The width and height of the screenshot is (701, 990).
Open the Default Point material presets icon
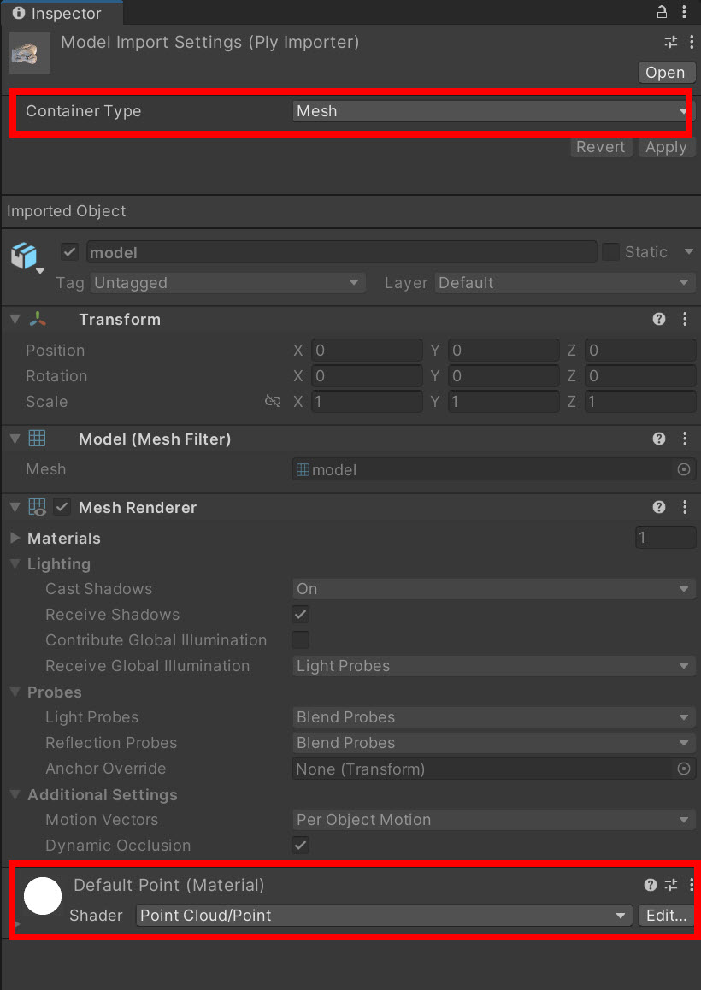point(671,885)
